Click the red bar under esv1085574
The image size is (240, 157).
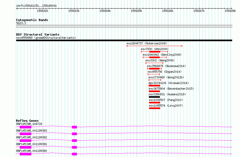pos(155,108)
